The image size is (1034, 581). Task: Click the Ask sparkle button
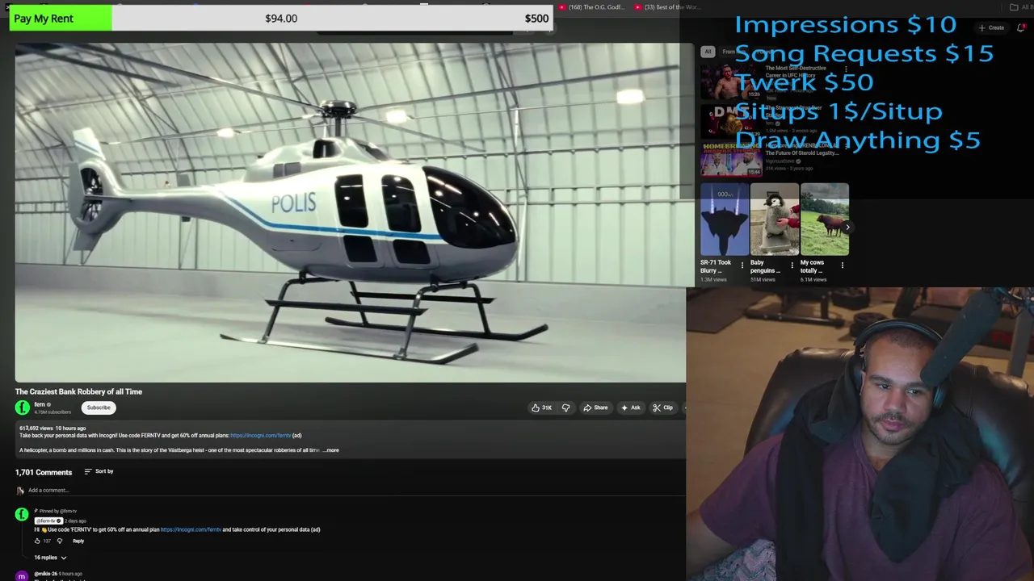(x=630, y=408)
